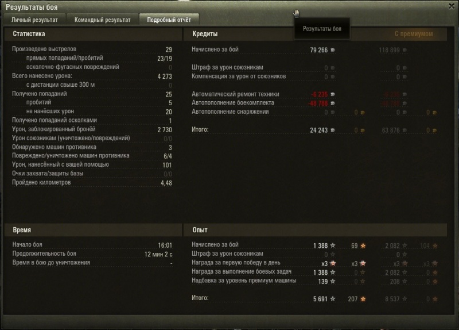Click the Всего нанесено урона statistic row

pyautogui.click(x=92, y=76)
